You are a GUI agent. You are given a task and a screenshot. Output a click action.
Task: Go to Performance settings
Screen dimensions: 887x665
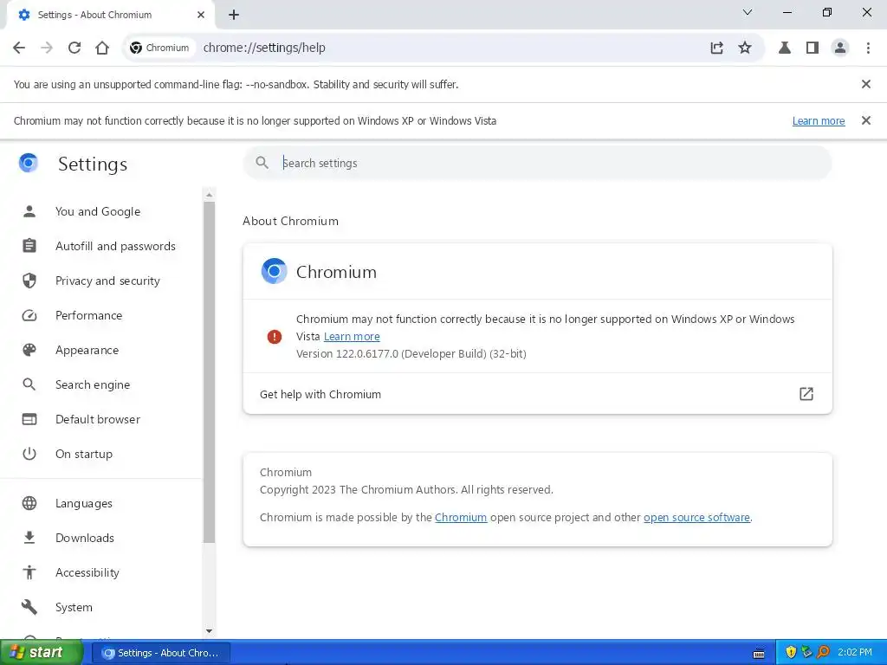[89, 315]
